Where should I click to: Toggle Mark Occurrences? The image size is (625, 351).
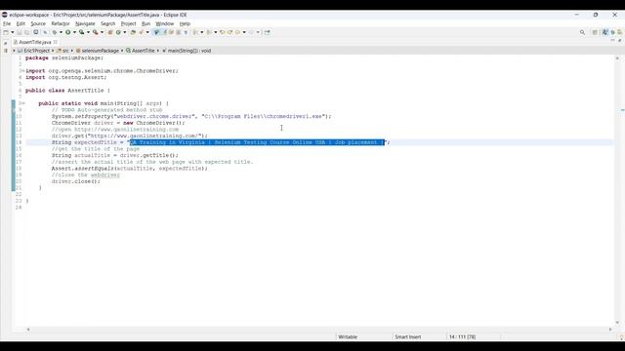[165, 32]
